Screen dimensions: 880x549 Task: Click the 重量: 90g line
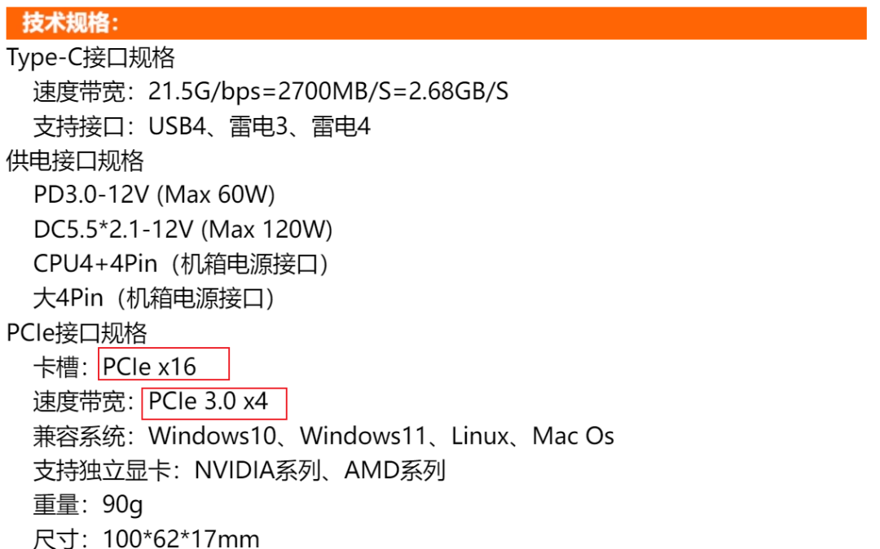click(x=87, y=505)
